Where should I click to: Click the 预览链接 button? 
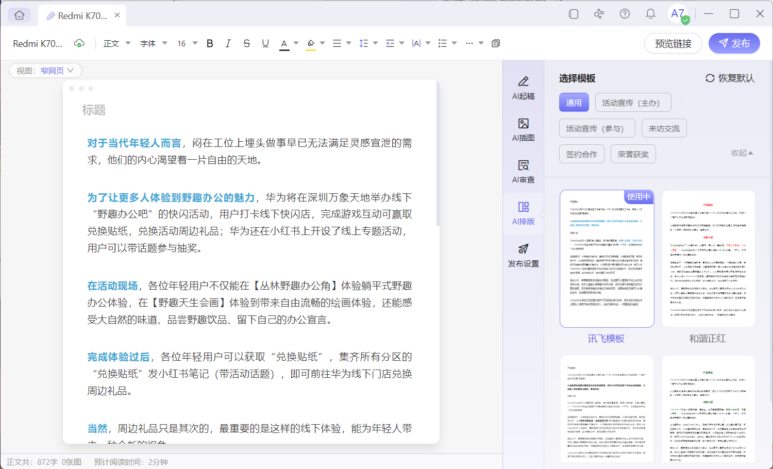click(x=673, y=43)
